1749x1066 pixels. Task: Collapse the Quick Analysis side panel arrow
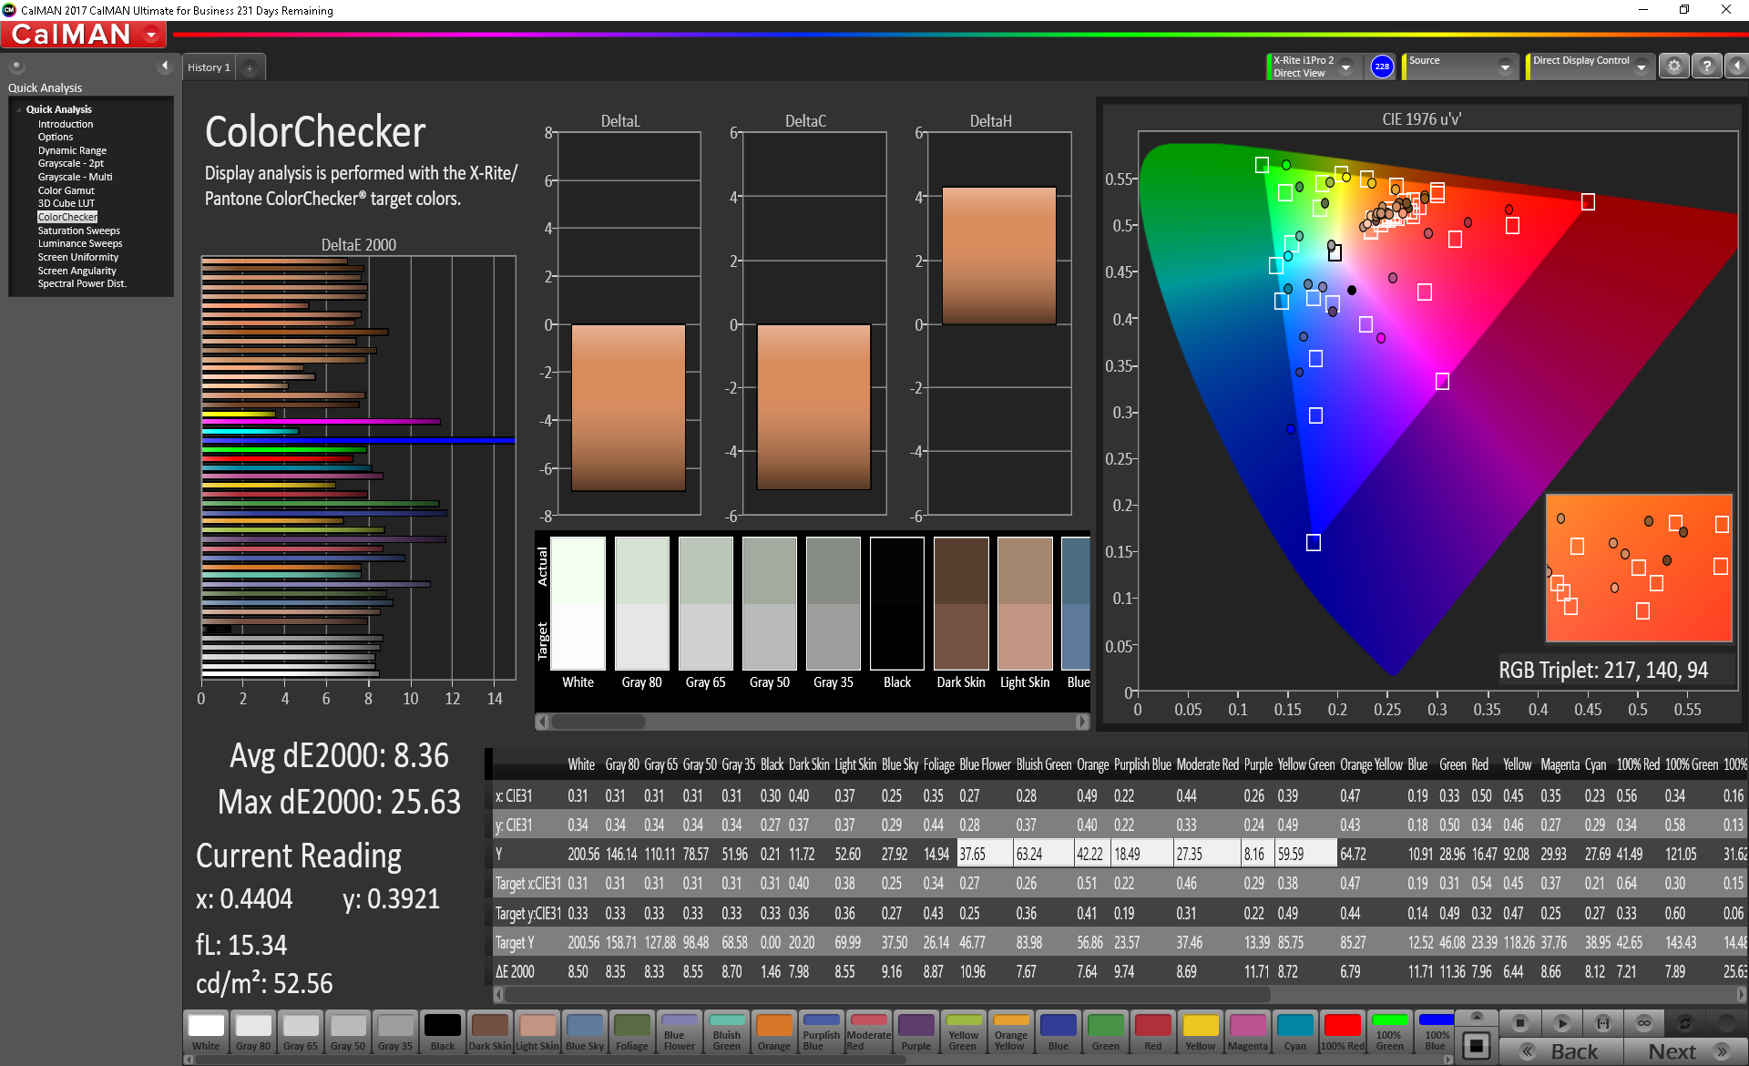pos(165,66)
